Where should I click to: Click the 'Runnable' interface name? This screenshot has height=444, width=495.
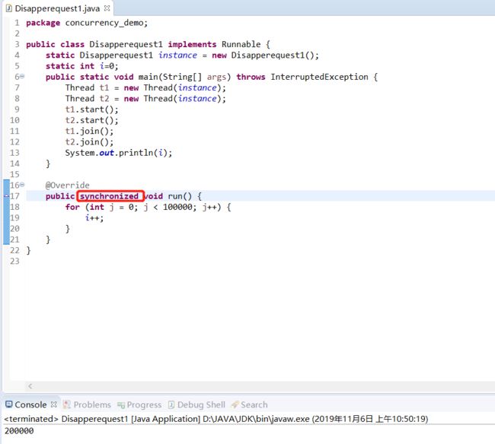coord(241,44)
